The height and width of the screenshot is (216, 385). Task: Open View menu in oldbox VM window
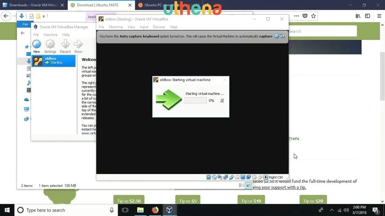tap(131, 27)
